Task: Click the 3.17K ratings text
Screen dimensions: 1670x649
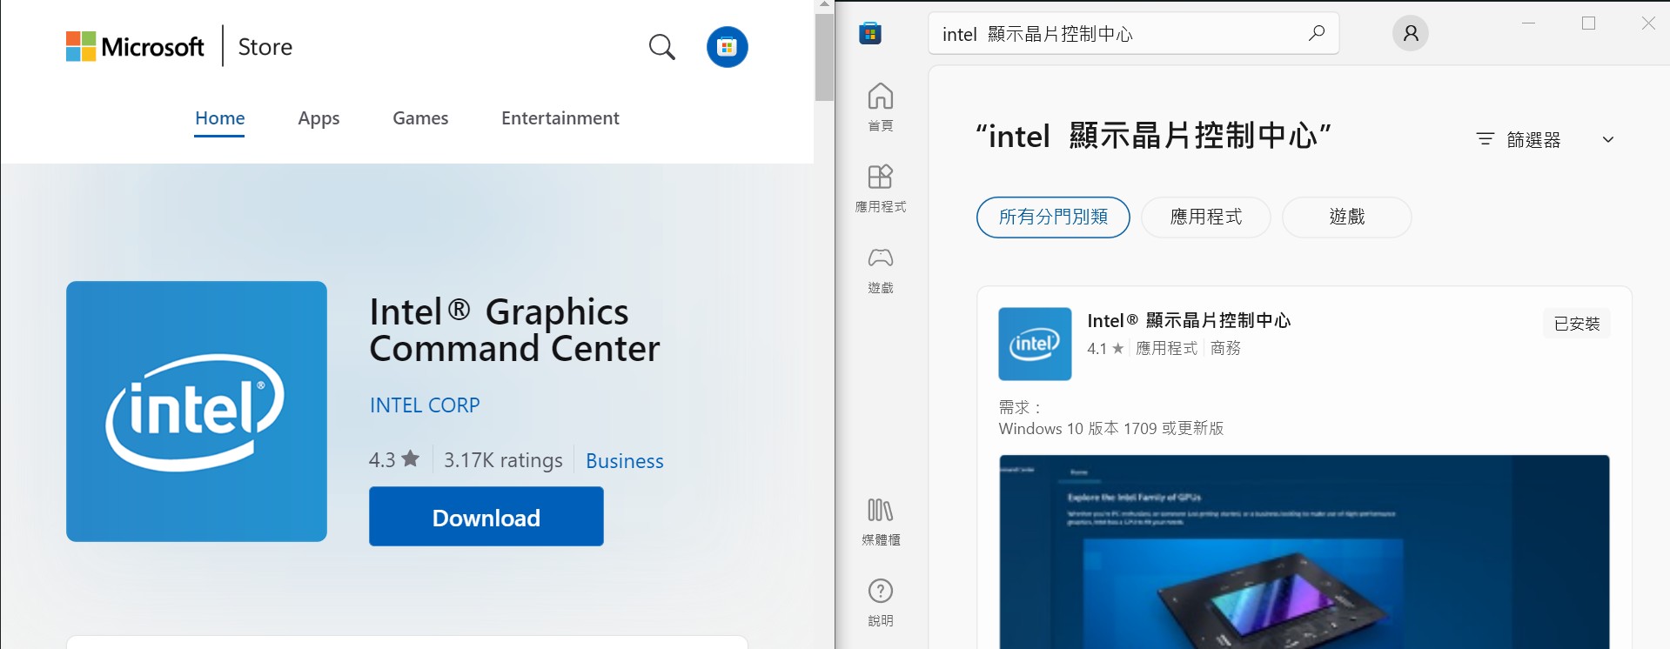Action: tap(503, 460)
